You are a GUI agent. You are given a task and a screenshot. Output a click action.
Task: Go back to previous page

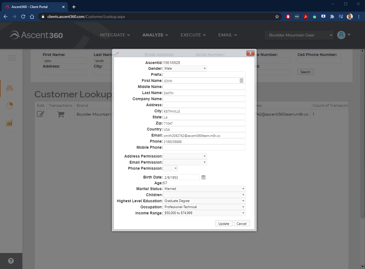pos(6,17)
